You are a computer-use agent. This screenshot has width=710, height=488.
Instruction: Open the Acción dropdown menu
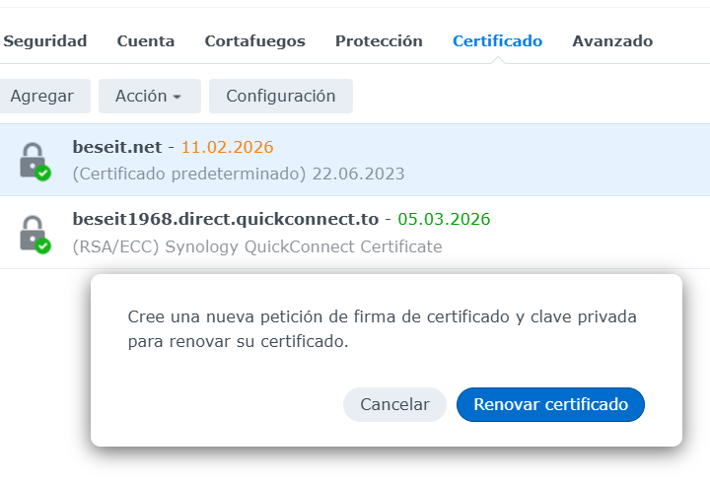pos(149,96)
